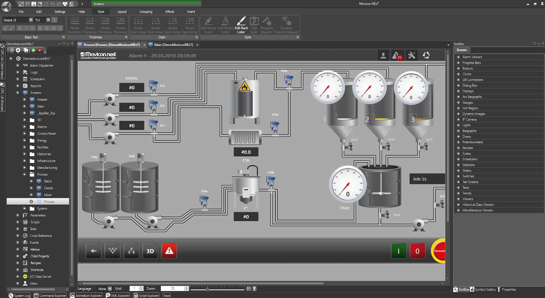Toggle the red 0 stop switch
Screen dimensions: 545x298
pyautogui.click(x=417, y=251)
